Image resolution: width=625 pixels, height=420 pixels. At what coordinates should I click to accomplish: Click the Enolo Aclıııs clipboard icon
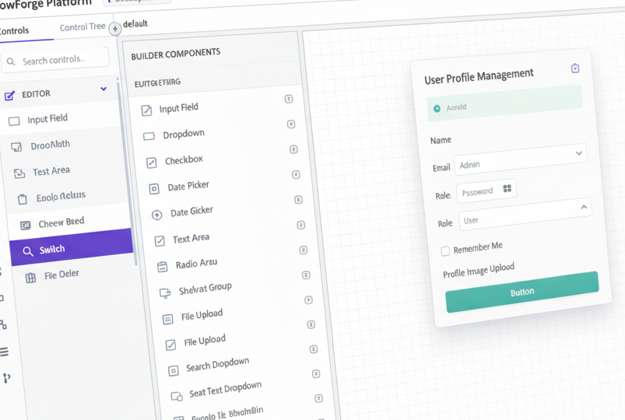(x=23, y=199)
